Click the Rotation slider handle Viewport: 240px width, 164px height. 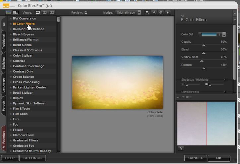coord(204,68)
